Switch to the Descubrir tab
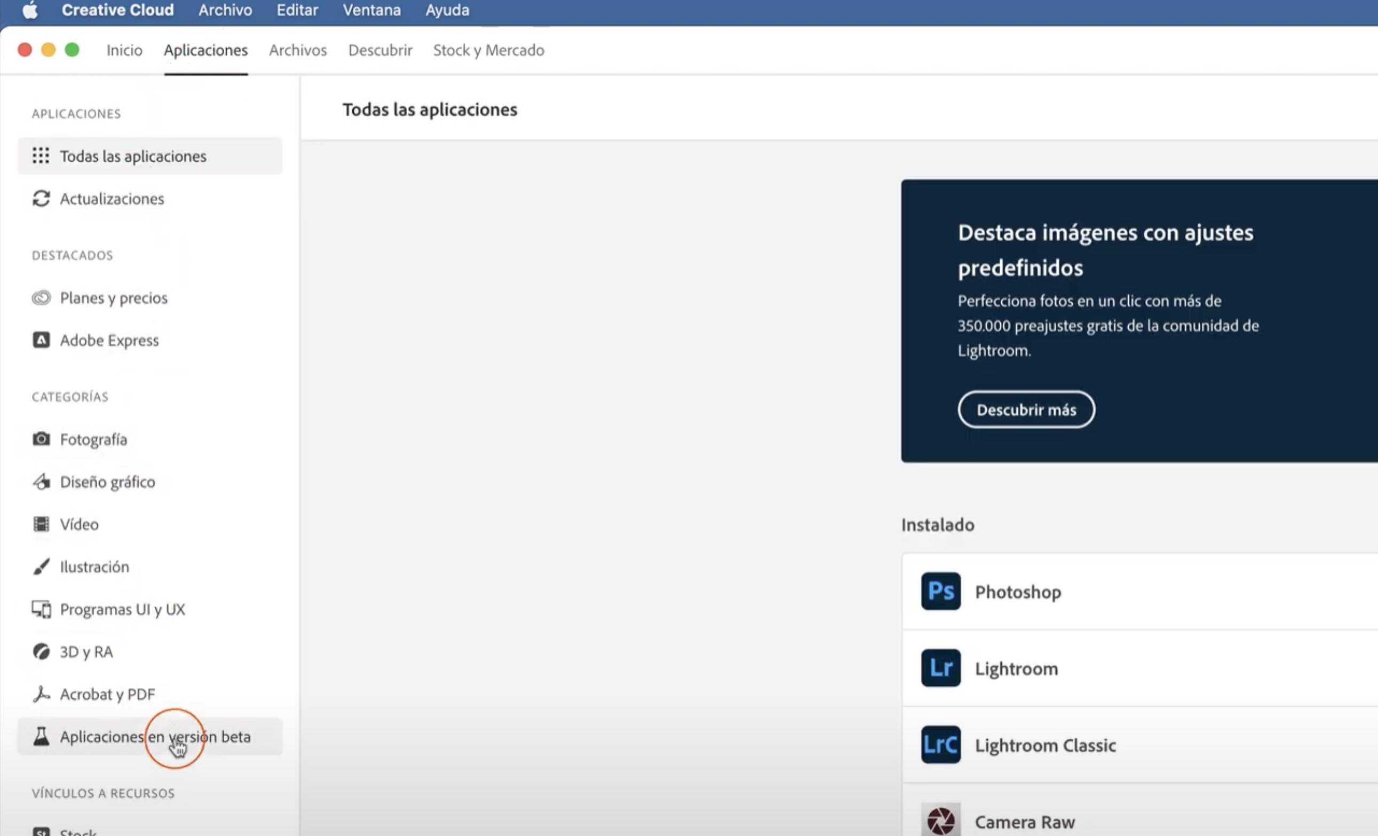This screenshot has height=836, width=1378. pyautogui.click(x=380, y=50)
